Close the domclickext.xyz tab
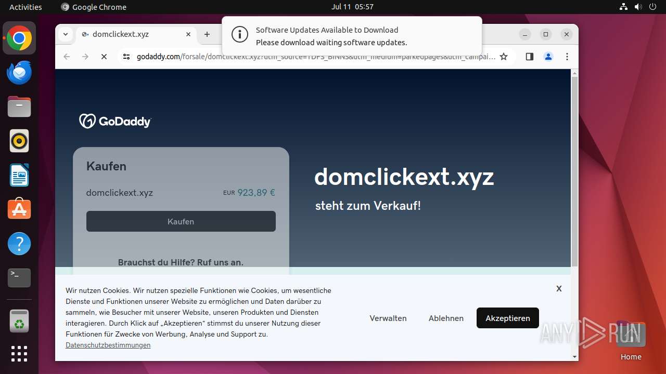The width and height of the screenshot is (666, 374). [x=188, y=34]
